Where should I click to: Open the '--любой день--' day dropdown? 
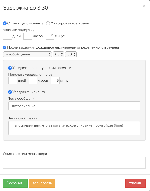28,54
